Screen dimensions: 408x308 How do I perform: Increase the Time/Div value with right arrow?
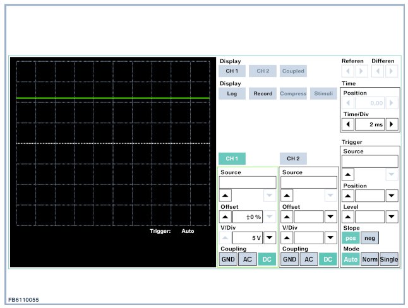pos(392,124)
